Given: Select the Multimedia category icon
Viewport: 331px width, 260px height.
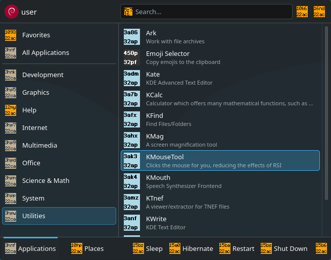Looking at the screenshot, I should [11, 146].
